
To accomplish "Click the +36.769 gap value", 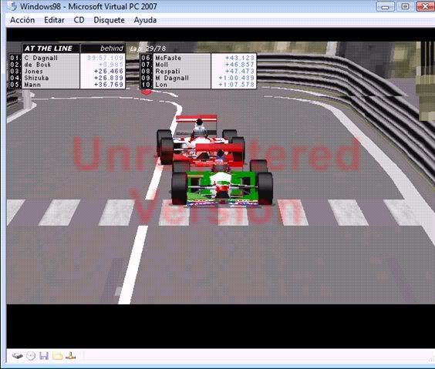I will coord(109,85).
